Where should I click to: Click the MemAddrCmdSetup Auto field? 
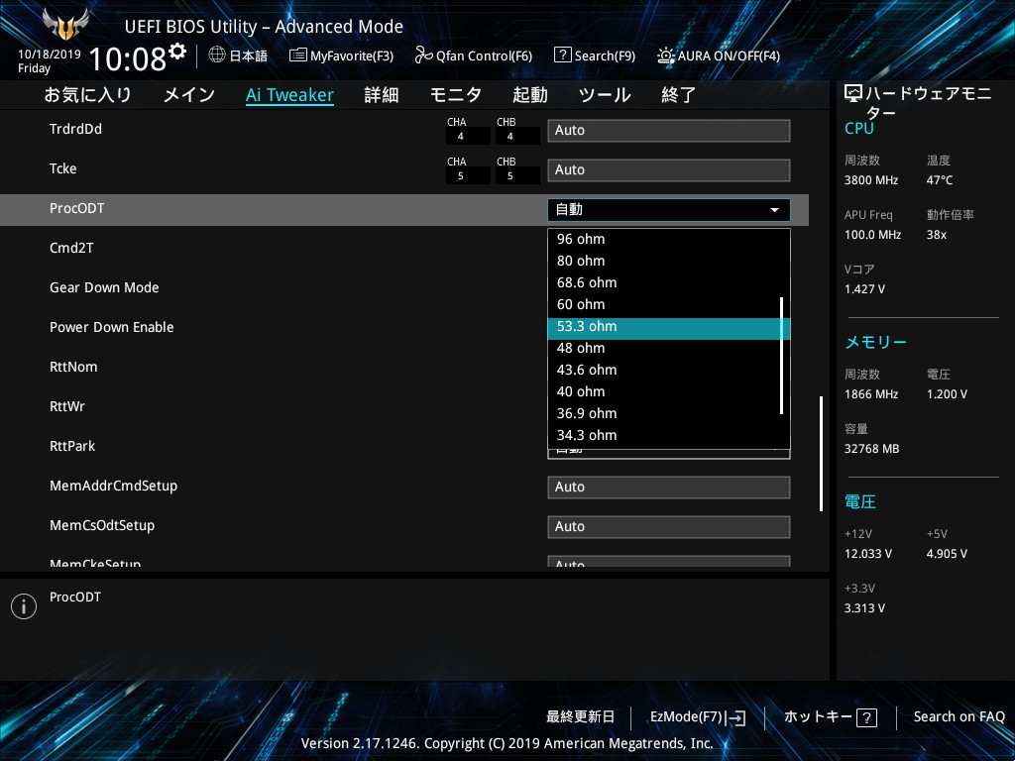click(669, 488)
